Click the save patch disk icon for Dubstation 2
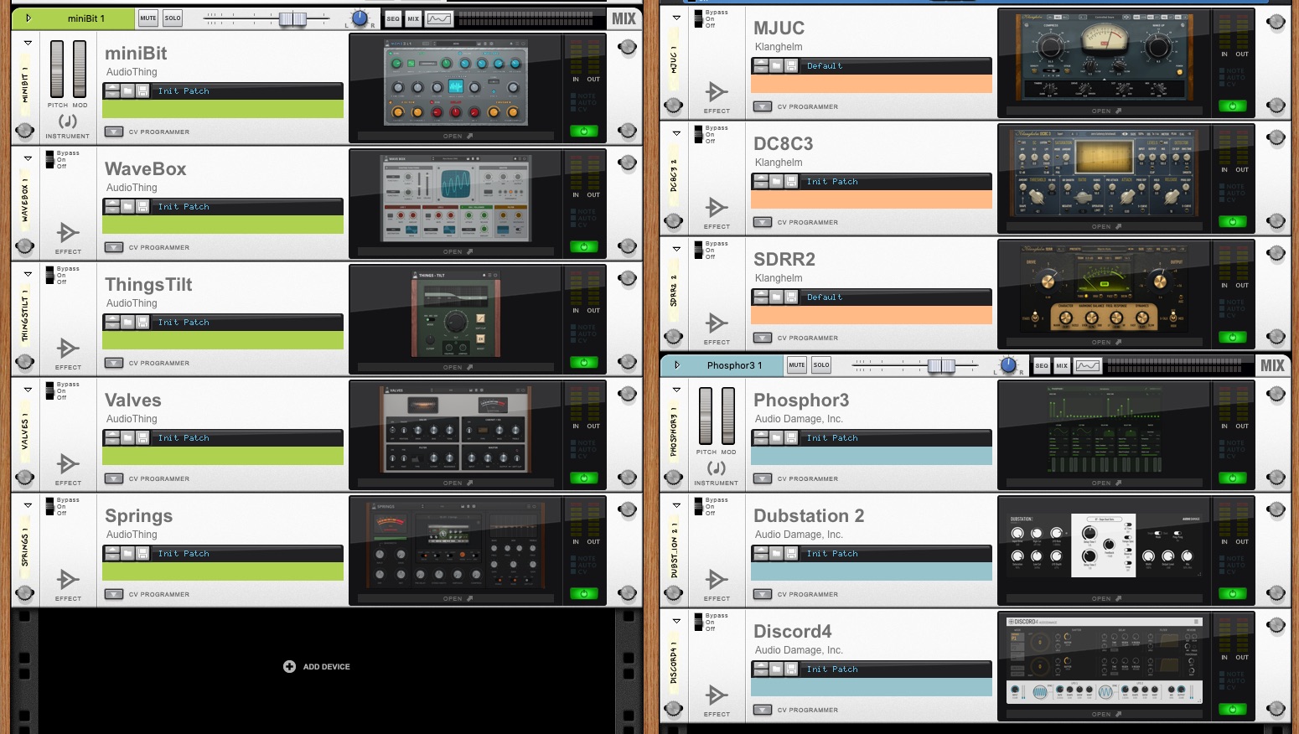The width and height of the screenshot is (1299, 734). pos(791,553)
